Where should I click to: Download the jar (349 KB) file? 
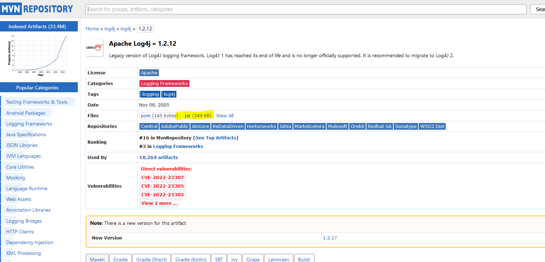[x=198, y=115]
